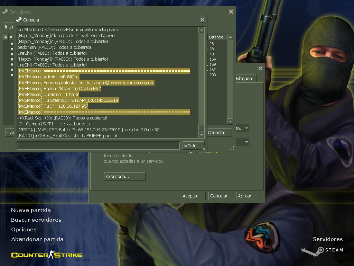The height and width of the screenshot is (266, 354).
Task: Click Aceptar in the options dialog
Action: pyautogui.click(x=193, y=196)
